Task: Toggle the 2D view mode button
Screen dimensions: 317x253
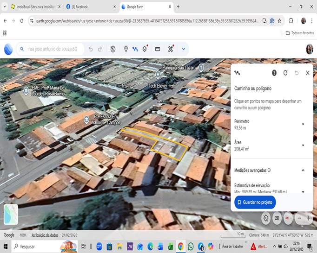Action: [x=277, y=218]
